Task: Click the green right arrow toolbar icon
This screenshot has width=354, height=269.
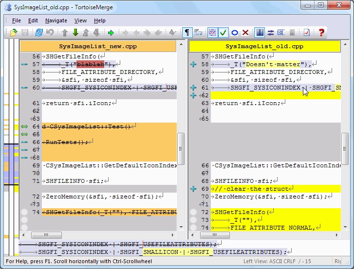Action: [111, 33]
